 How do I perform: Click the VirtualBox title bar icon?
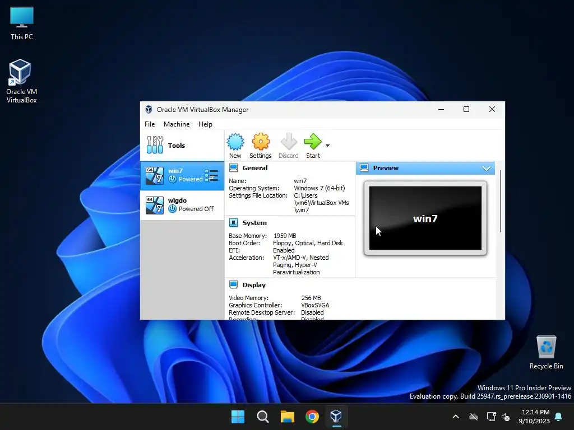pos(149,109)
